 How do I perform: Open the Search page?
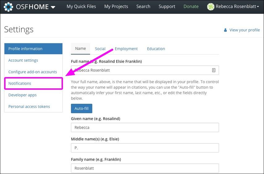click(x=143, y=6)
